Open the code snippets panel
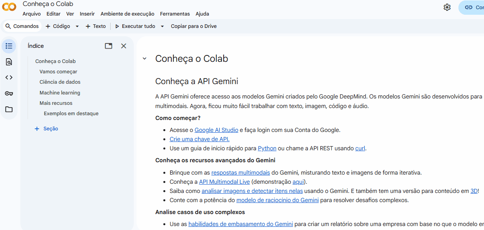 pyautogui.click(x=9, y=77)
